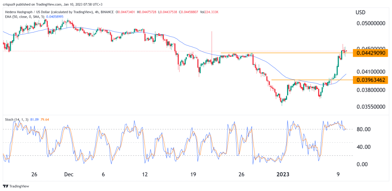Click the 0.04429090 orange price label

[x=371, y=53]
